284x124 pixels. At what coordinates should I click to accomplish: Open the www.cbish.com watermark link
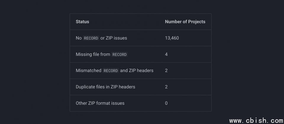(256, 120)
